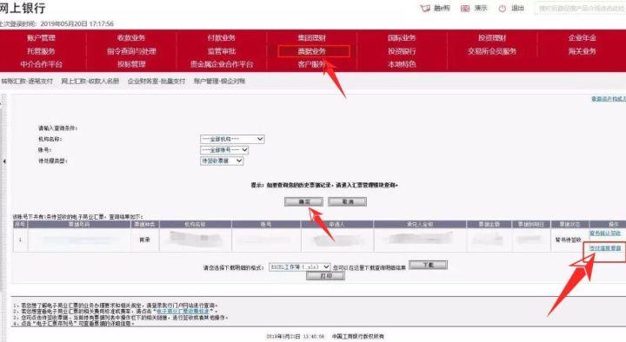
Task: Click the 取消 cancel button
Action: coord(347,201)
